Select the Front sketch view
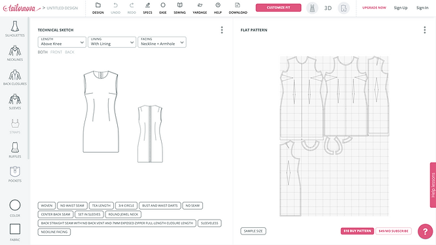 pyautogui.click(x=56, y=52)
